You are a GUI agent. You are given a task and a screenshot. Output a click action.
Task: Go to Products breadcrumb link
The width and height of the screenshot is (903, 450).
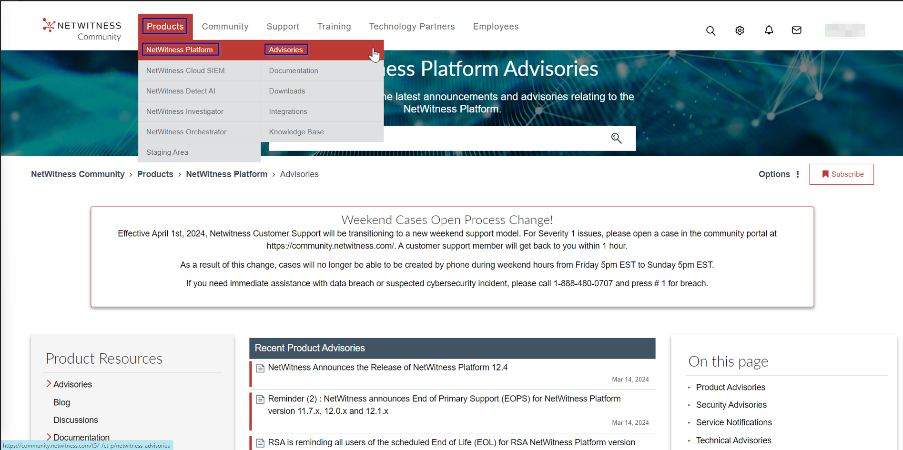[155, 174]
